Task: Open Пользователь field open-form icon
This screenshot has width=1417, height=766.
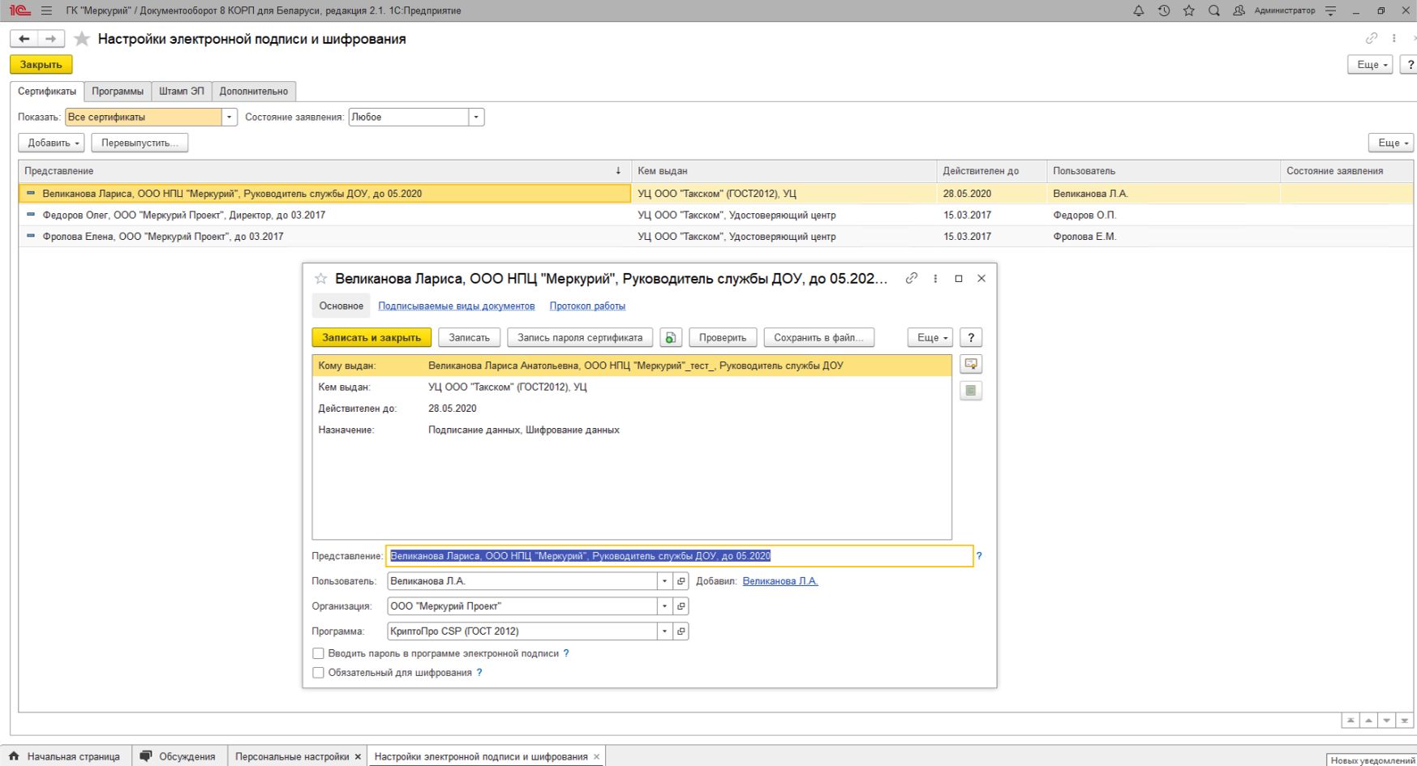Action: pos(681,581)
